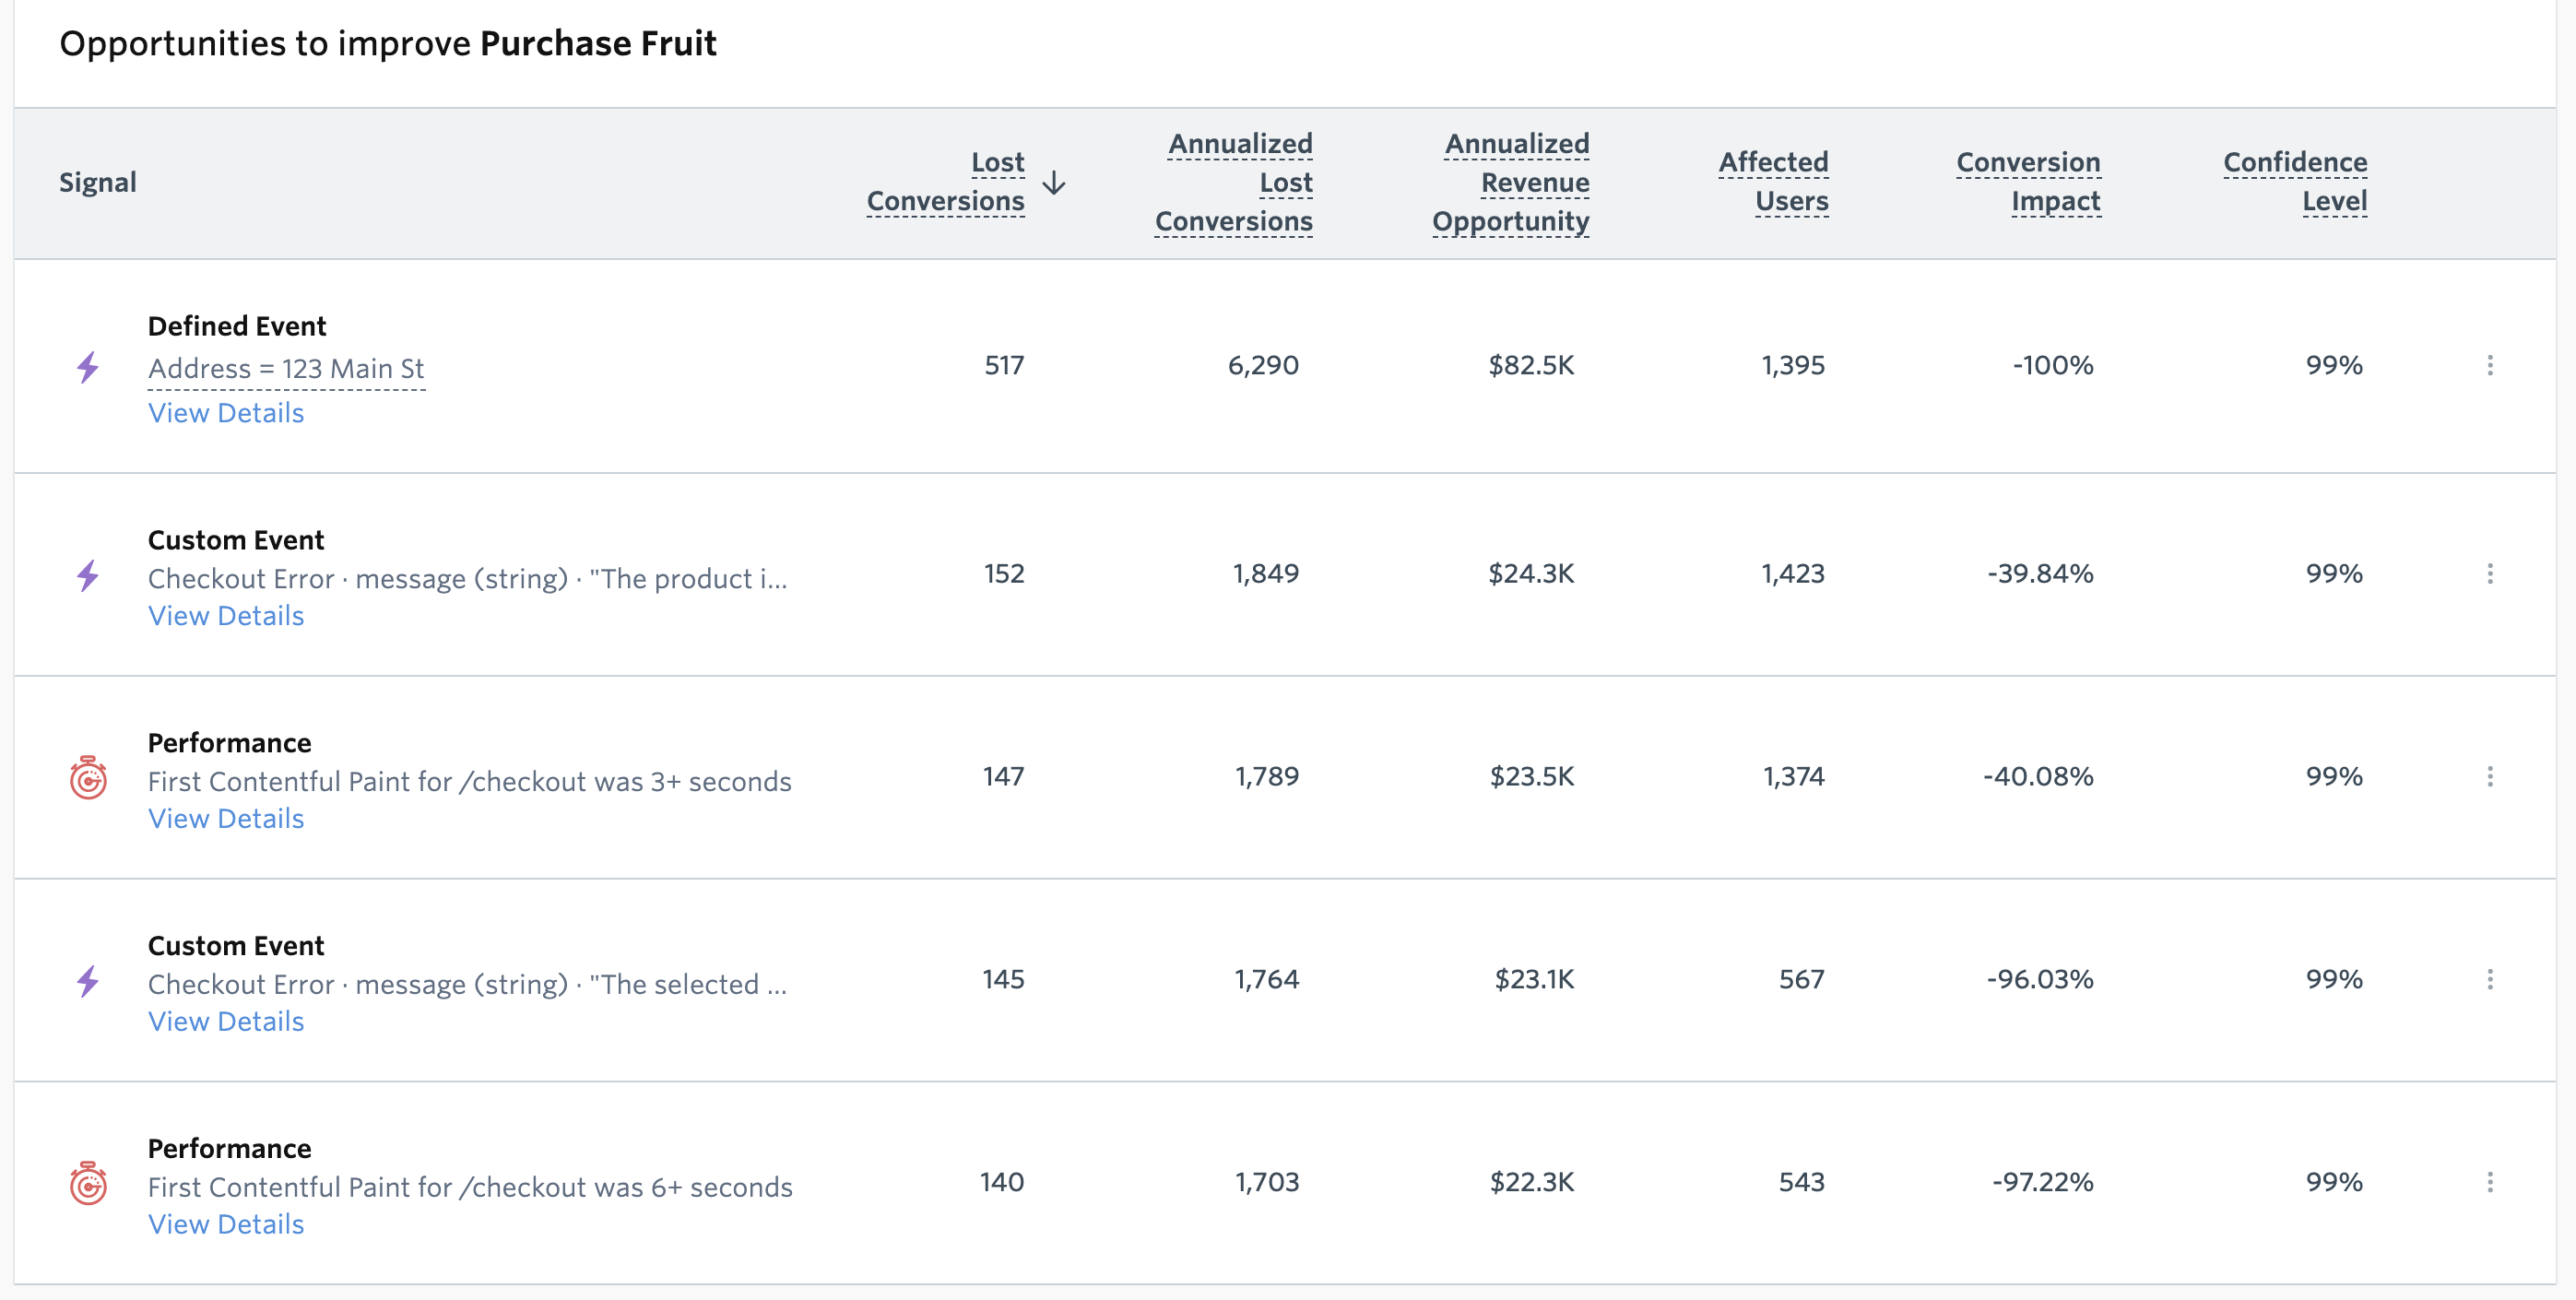Click the Confidence Level column header
This screenshot has height=1300, width=2576.
tap(2295, 182)
